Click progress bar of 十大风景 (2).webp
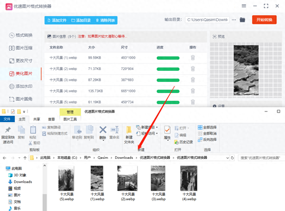Viewport: 285px width, 211px height. pyautogui.click(x=168, y=69)
